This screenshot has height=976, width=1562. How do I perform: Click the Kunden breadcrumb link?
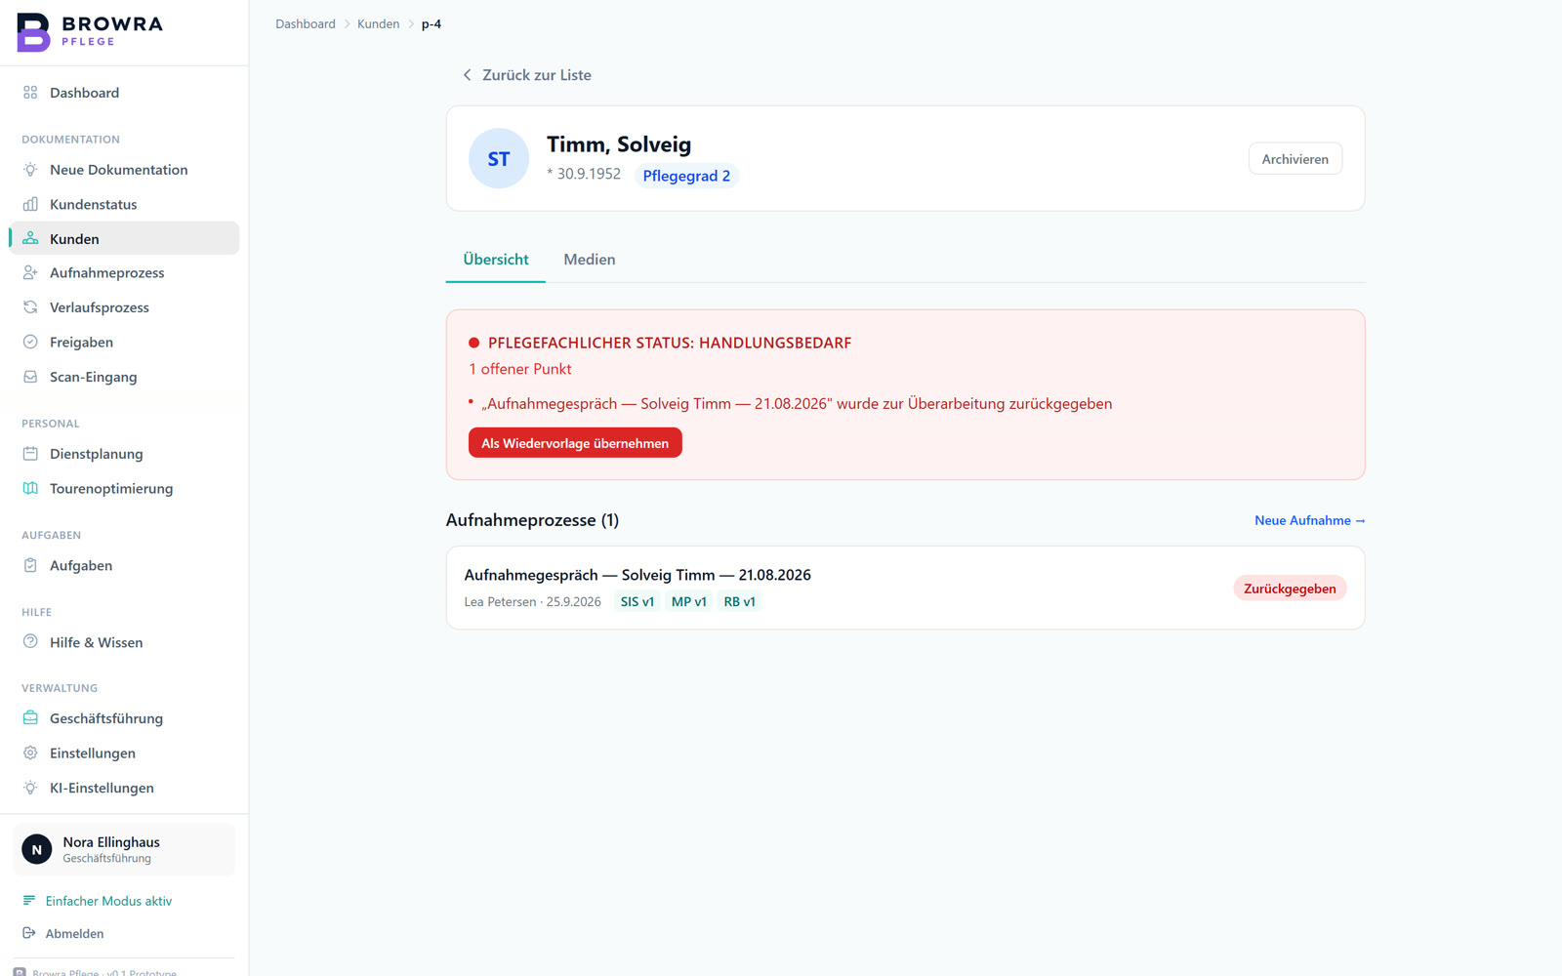point(378,23)
